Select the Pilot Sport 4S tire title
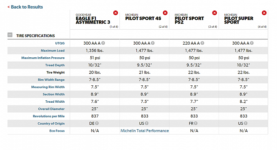Screen dimensions: 277x150 (x=143, y=18)
